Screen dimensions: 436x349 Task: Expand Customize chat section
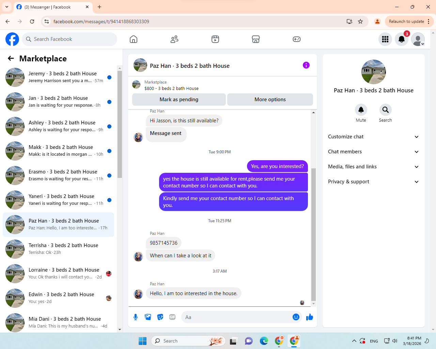coord(374,137)
